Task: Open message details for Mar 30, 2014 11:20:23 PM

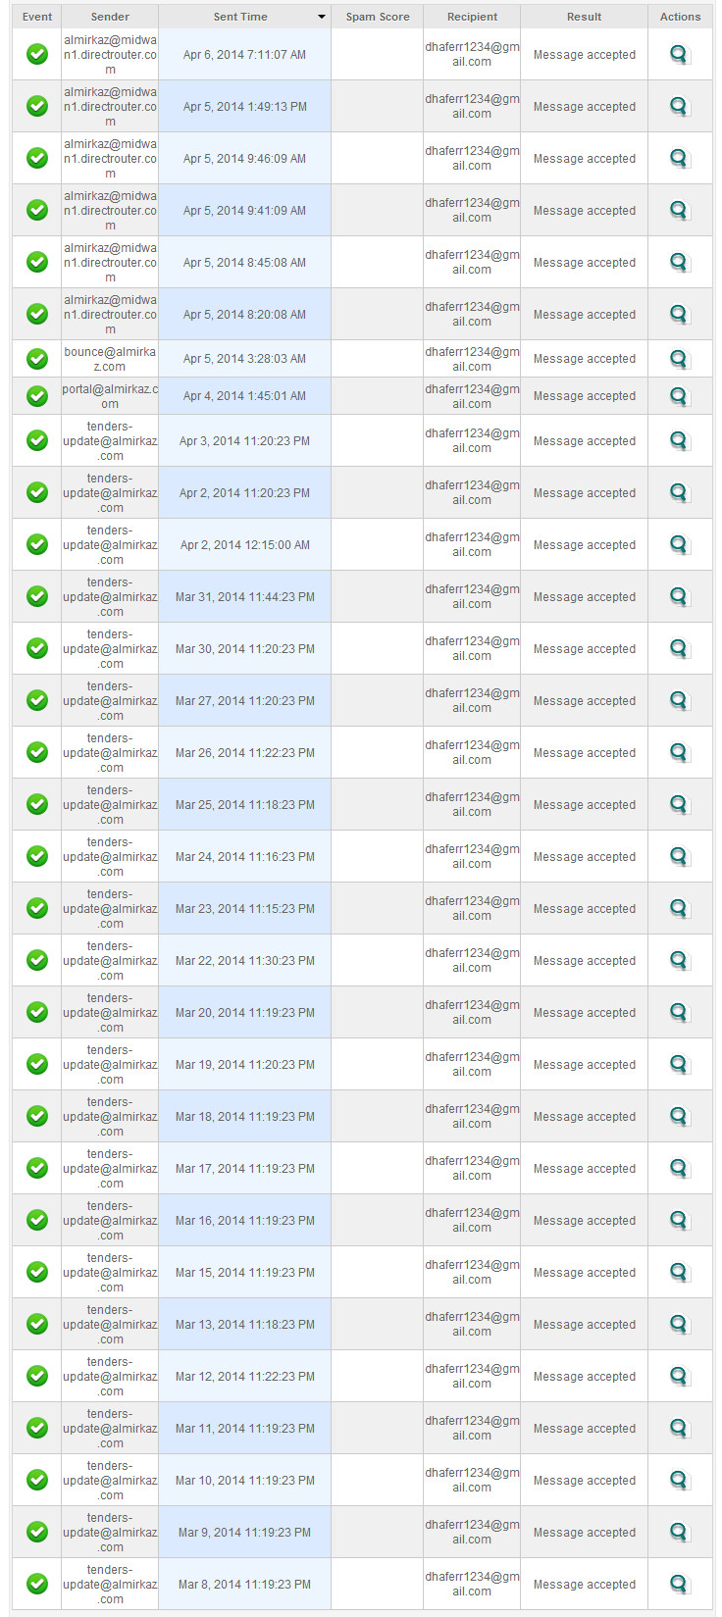Action: coord(679,649)
